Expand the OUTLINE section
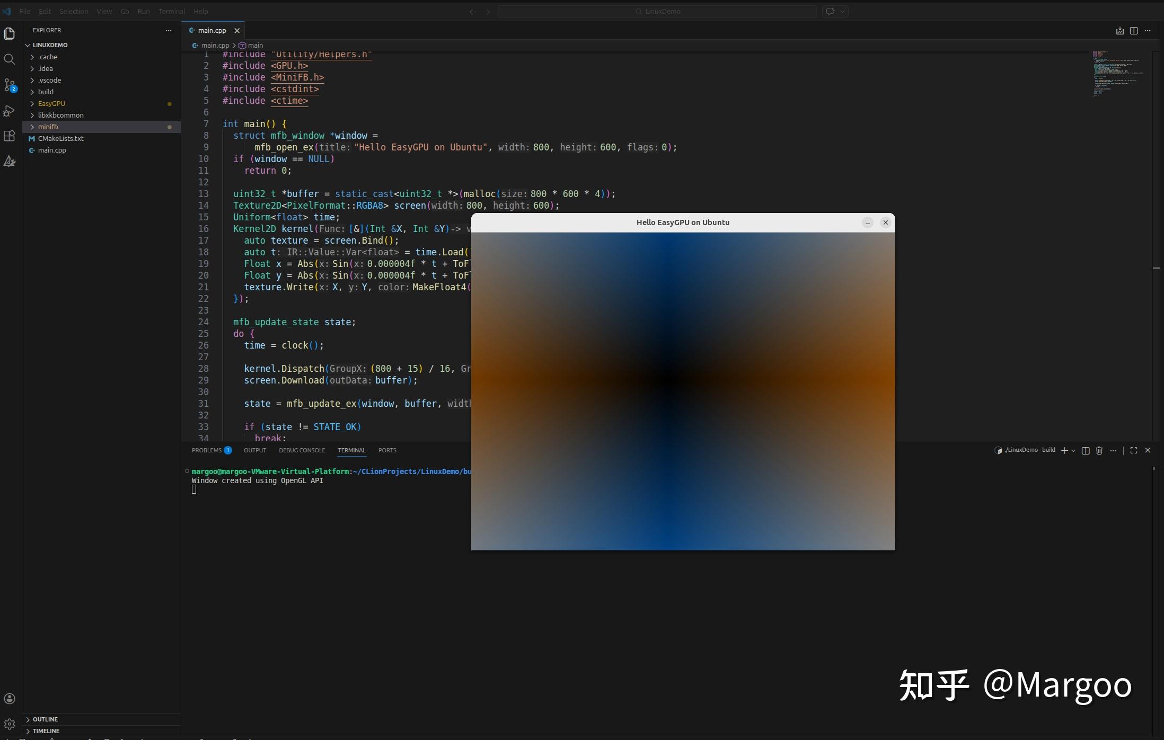1164x740 pixels. click(x=101, y=719)
